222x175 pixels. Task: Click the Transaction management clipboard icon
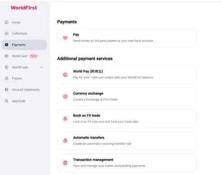[65, 163]
